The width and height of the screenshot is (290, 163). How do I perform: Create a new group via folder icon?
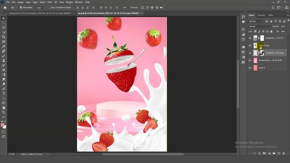pos(274,153)
